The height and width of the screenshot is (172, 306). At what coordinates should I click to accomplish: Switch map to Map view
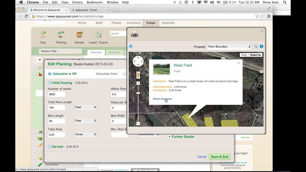tap(244, 55)
